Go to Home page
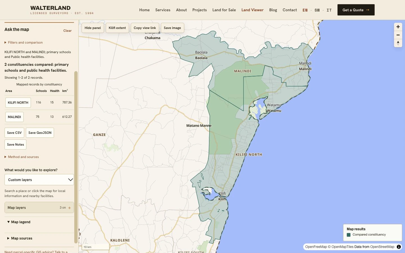Viewport: 405px width, 253px height. 144,10
